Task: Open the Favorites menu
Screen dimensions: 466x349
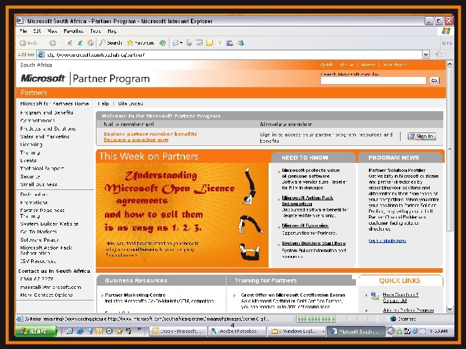Action: 73,31
